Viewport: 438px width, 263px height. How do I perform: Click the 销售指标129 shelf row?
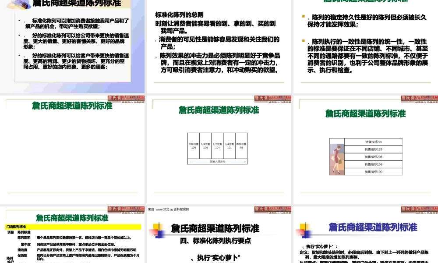(374, 149)
